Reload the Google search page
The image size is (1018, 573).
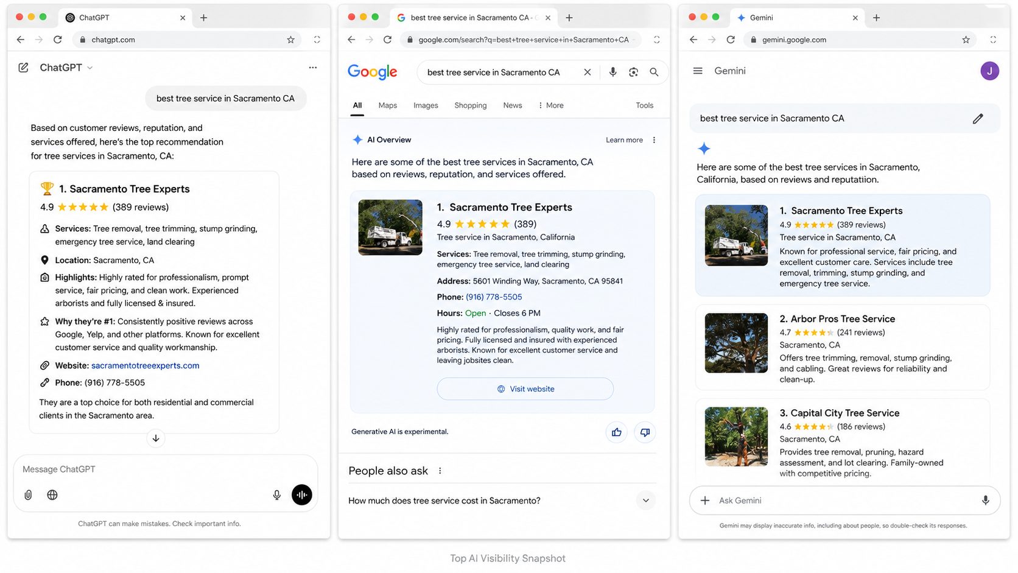pos(387,40)
